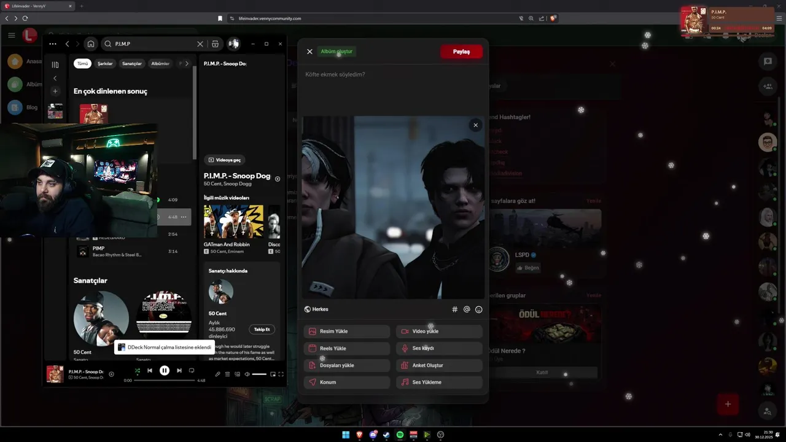786x442 pixels.
Task: Open Spotify mini player
Action: coord(273,374)
